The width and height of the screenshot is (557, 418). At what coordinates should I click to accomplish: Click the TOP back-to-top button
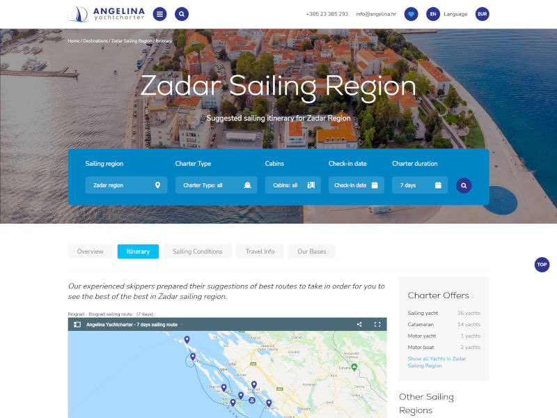click(542, 265)
